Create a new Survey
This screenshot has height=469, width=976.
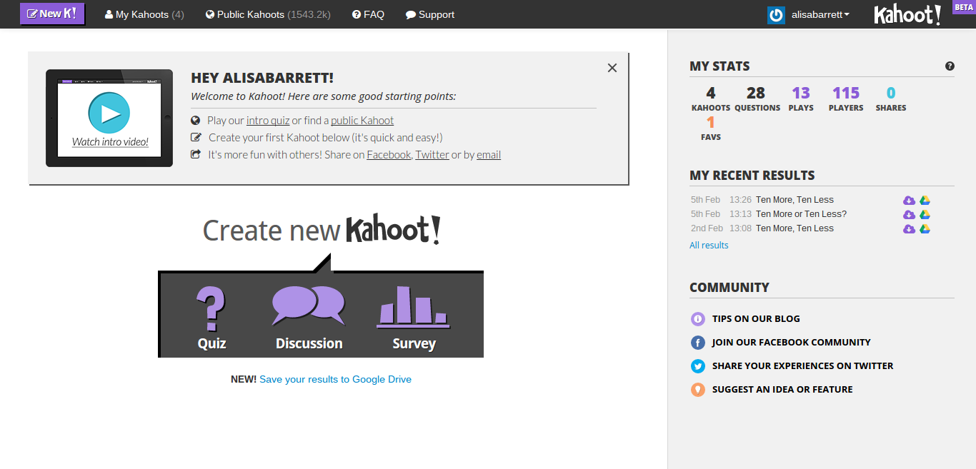[x=414, y=318]
